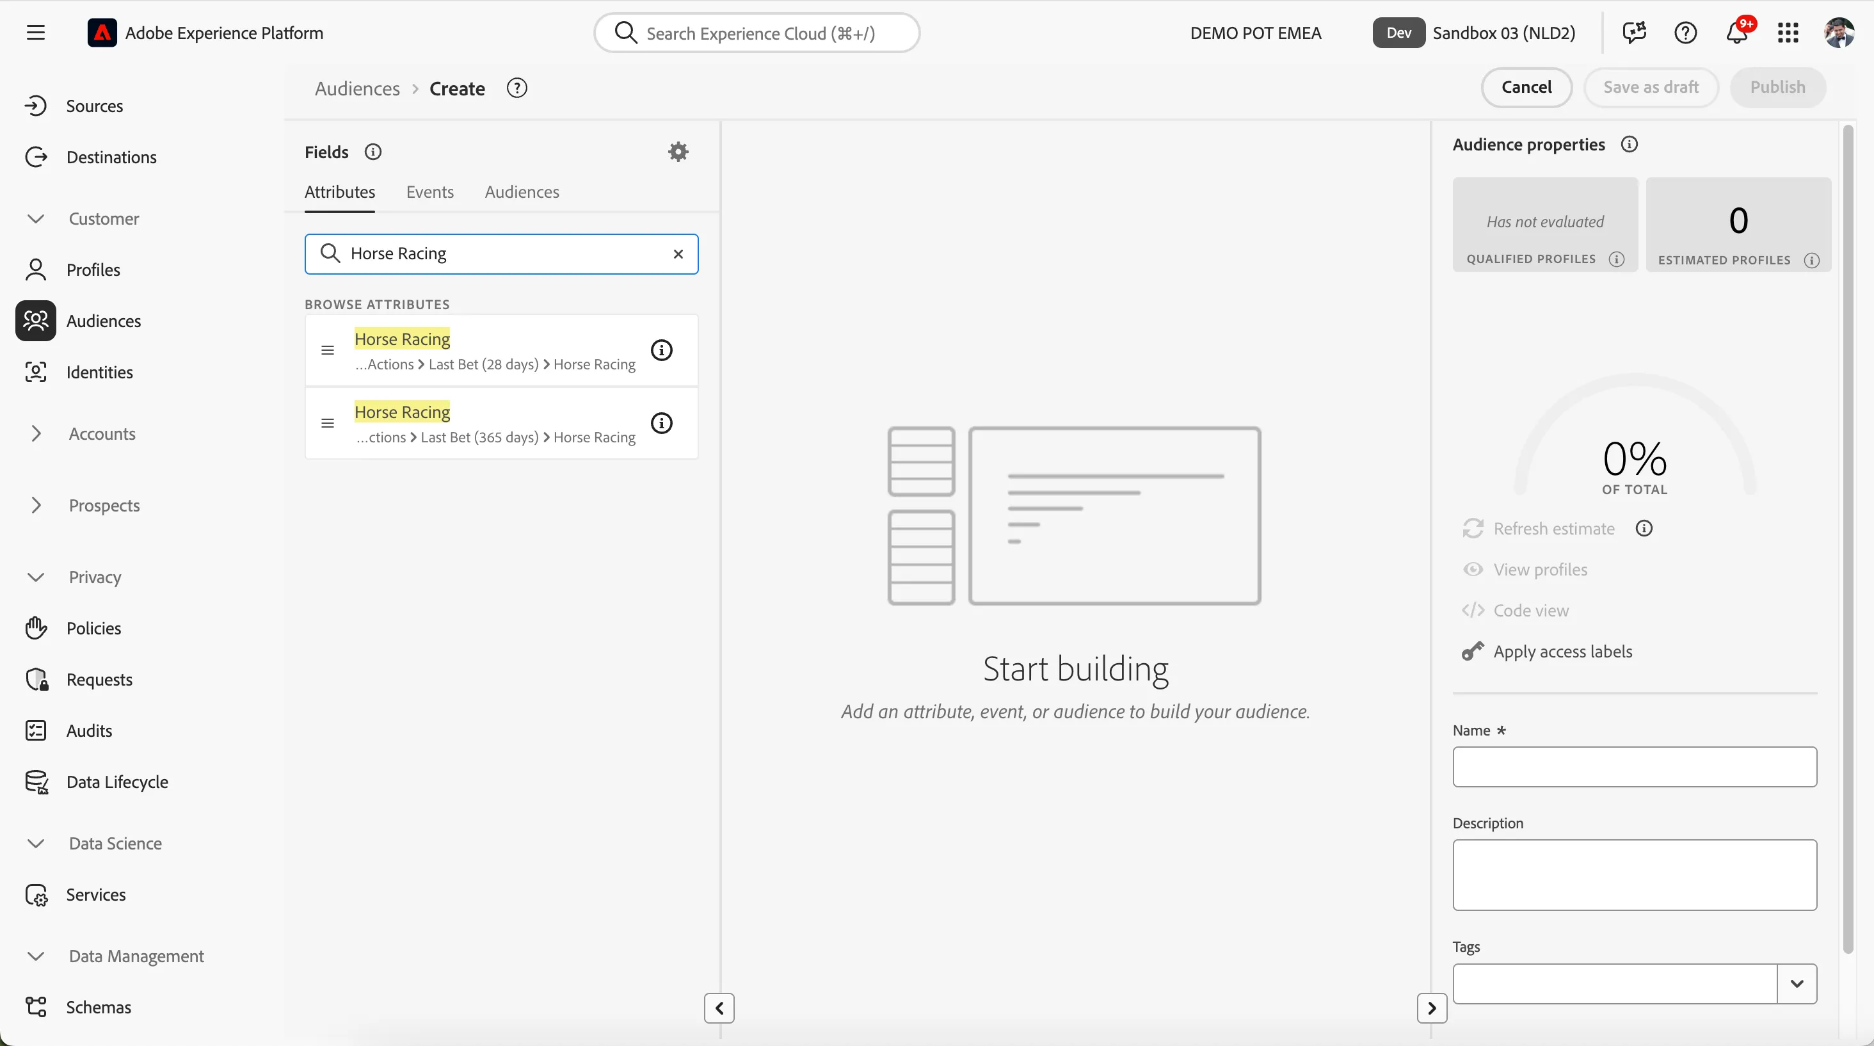Click the Destinations sidebar icon

(36, 157)
